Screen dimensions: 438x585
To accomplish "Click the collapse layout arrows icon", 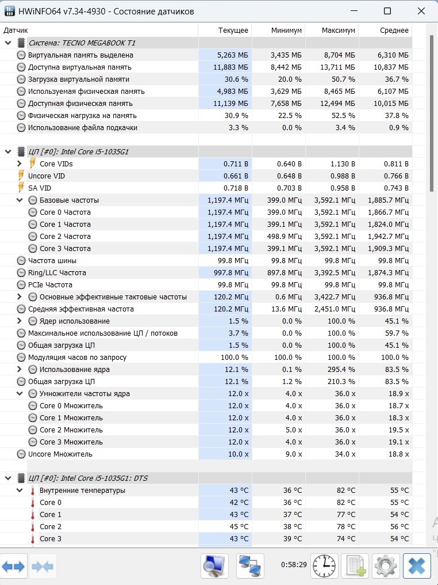I will pyautogui.click(x=42, y=567).
